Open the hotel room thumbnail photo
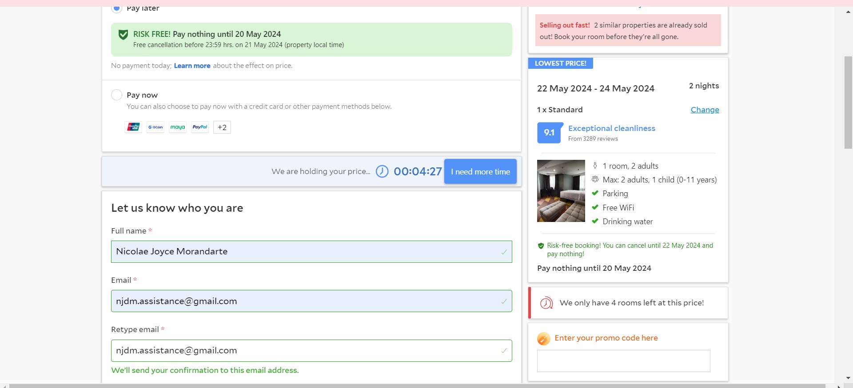 (561, 191)
